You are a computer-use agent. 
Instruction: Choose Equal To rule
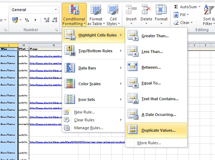click(x=156, y=83)
